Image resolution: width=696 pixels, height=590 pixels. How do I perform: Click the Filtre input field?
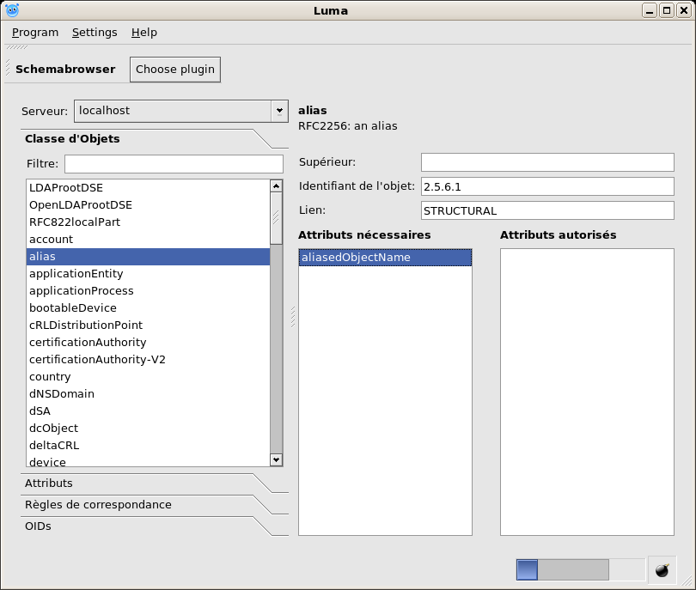click(x=174, y=164)
